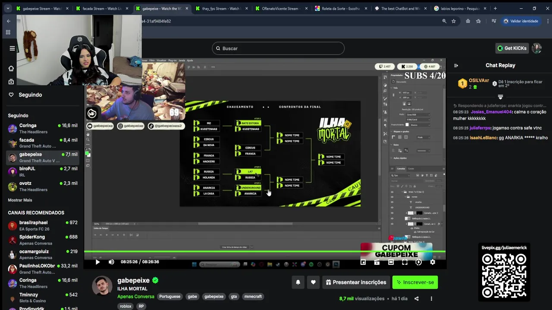The width and height of the screenshot is (552, 310).
Task: Open the browse icon below the home icon
Action: [11, 81]
